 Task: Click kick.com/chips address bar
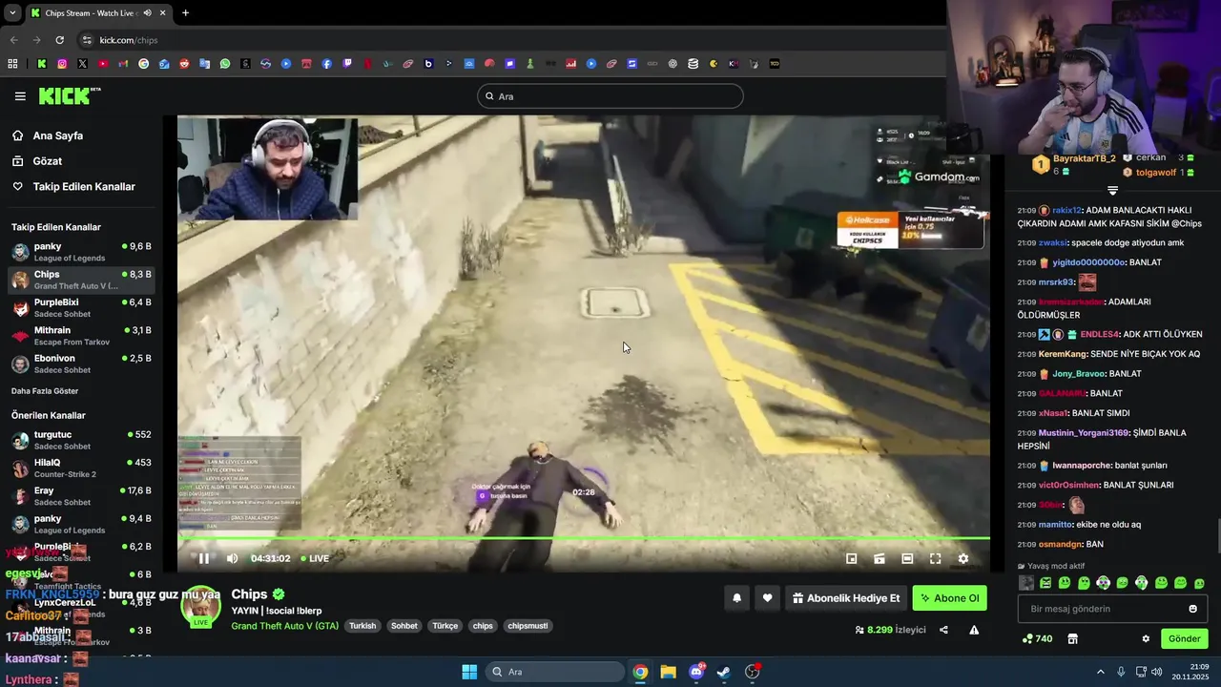[x=129, y=40]
